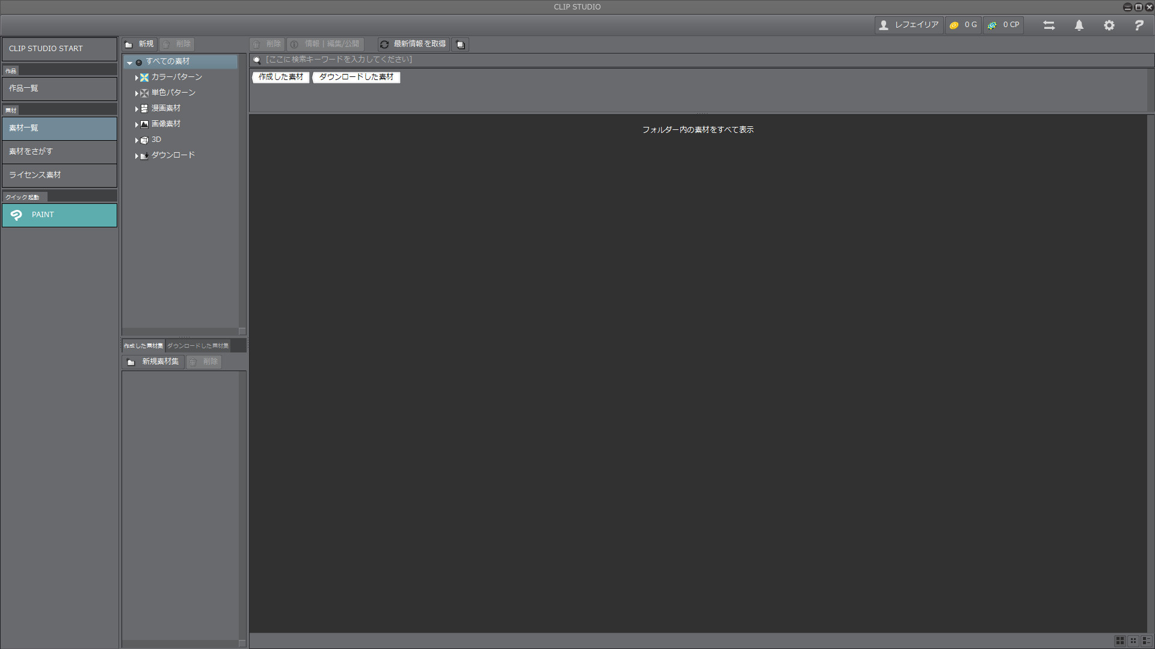The width and height of the screenshot is (1155, 649).
Task: Open the PAINT quick launch button
Action: pyautogui.click(x=60, y=215)
